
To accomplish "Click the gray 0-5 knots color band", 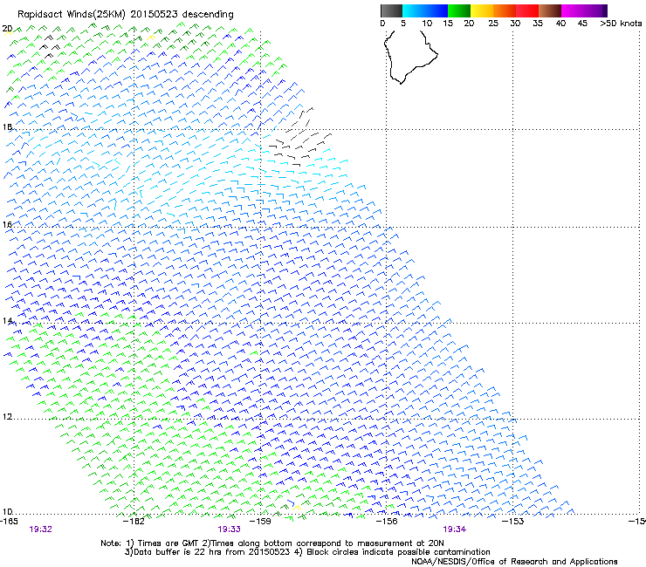I will click(391, 10).
